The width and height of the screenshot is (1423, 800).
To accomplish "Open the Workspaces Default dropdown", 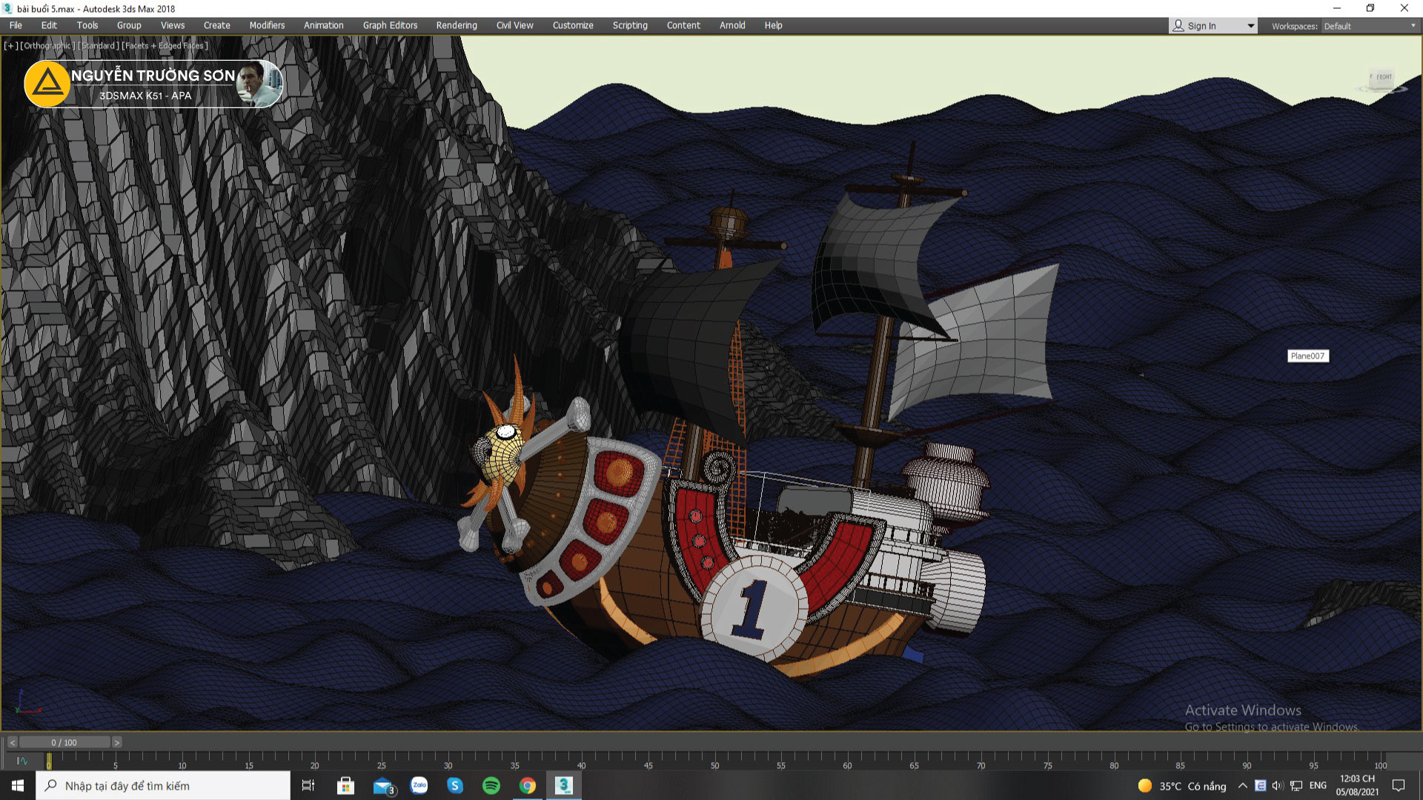I will [1370, 26].
